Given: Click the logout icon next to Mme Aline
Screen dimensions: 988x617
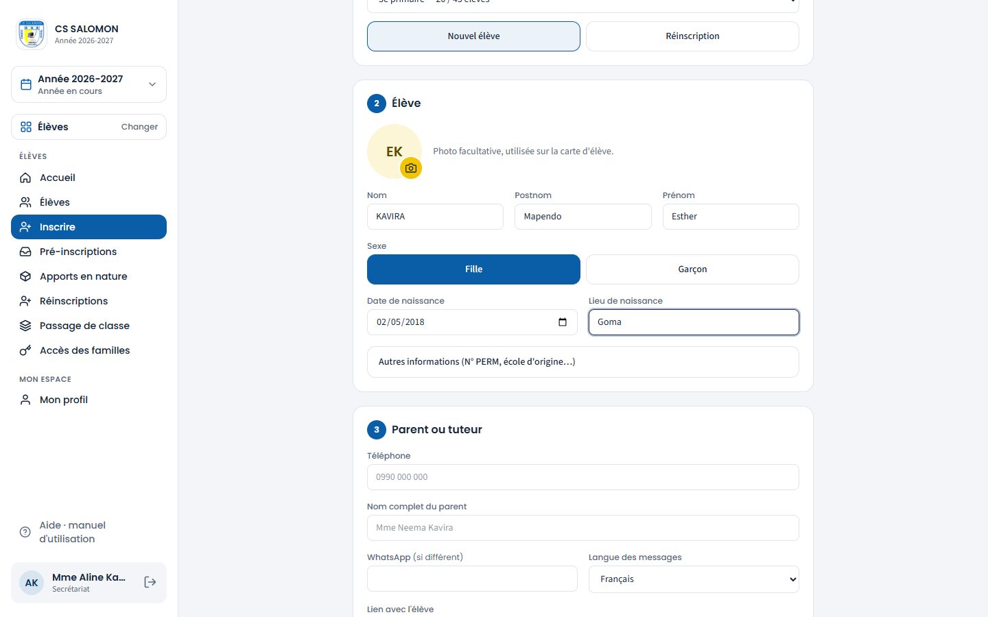Looking at the screenshot, I should tap(150, 582).
